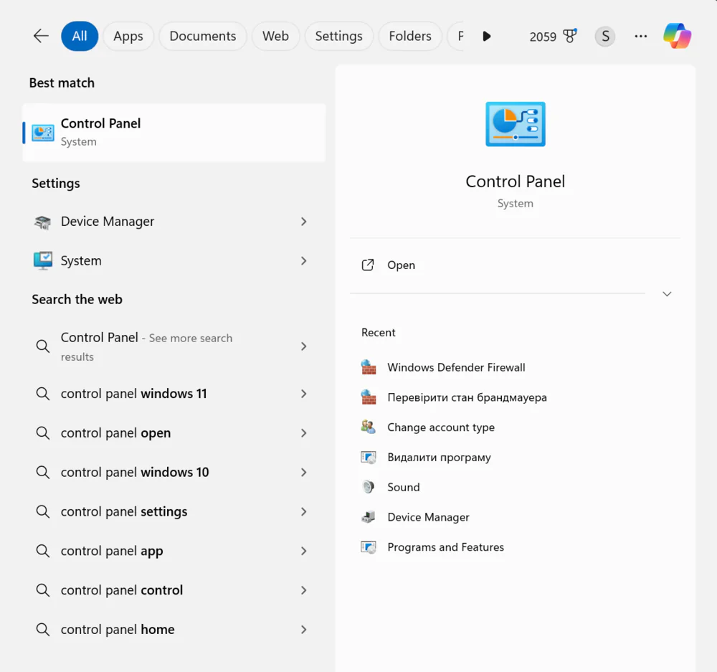Open the three-dots more options menu
The height and width of the screenshot is (672, 717).
640,36
